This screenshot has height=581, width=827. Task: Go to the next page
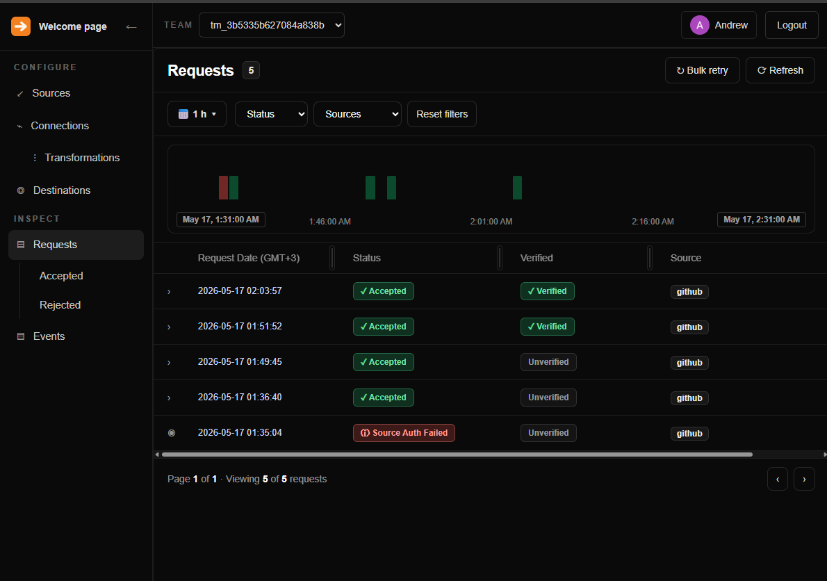804,480
